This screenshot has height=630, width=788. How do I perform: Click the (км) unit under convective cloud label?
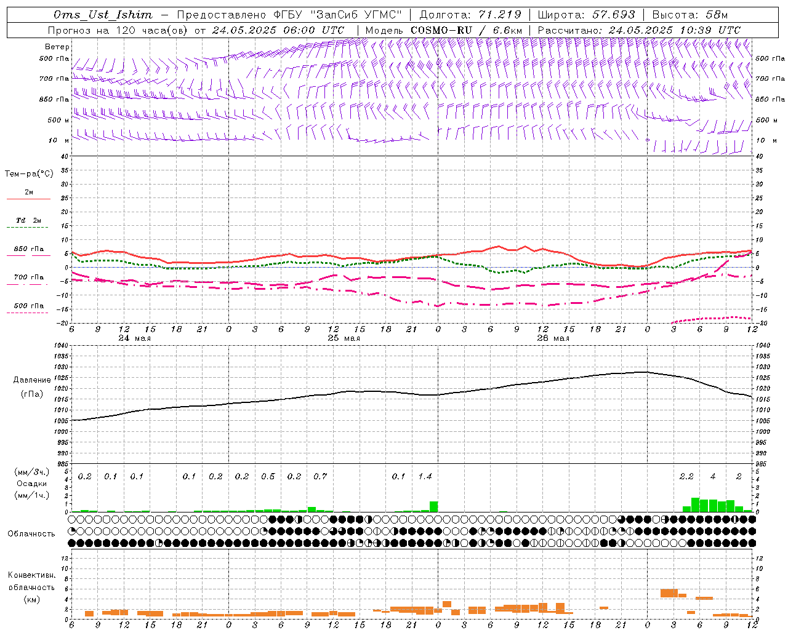(x=31, y=599)
